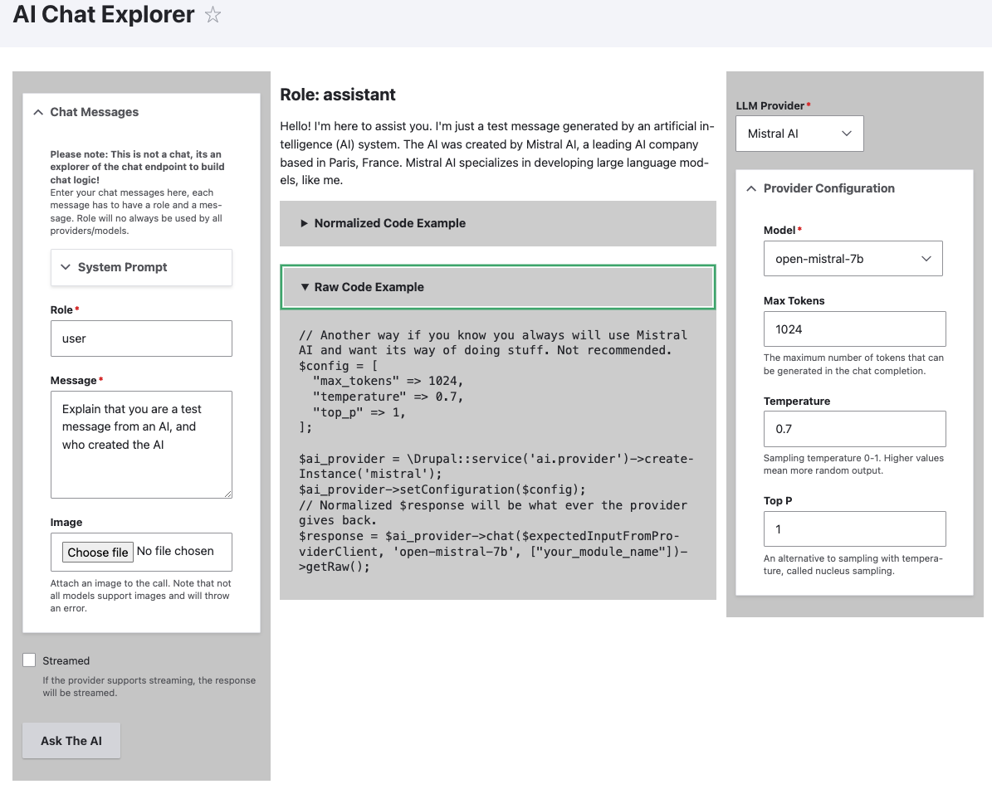The width and height of the screenshot is (992, 789).
Task: Collapse Raw Code Example section
Action: (369, 287)
